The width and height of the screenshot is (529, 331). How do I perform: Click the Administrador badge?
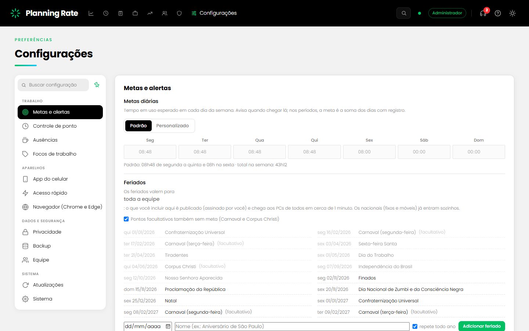tap(447, 13)
